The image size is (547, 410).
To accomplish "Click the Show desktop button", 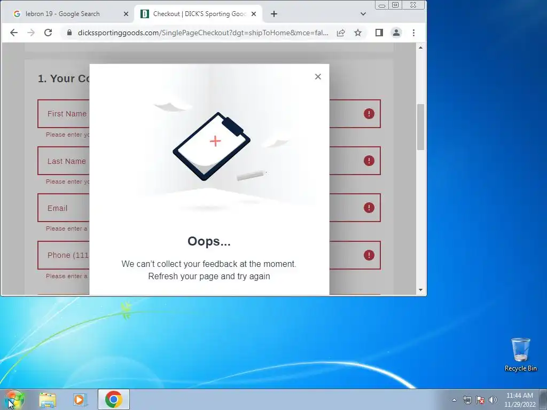I will [x=543, y=399].
